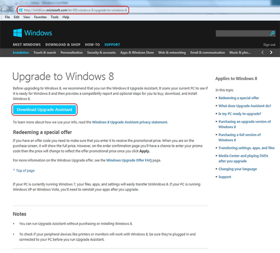Open Purchasing an upgrade version of Windows 8
This screenshot has width=280, height=253.
(245, 124)
